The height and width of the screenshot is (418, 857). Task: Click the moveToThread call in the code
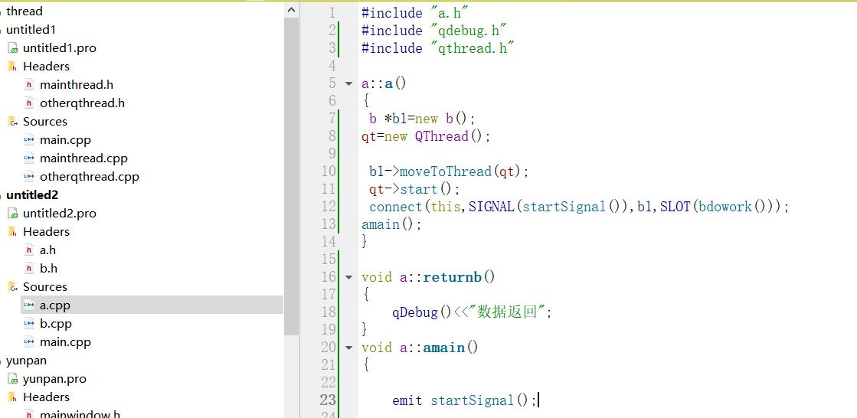click(446, 171)
